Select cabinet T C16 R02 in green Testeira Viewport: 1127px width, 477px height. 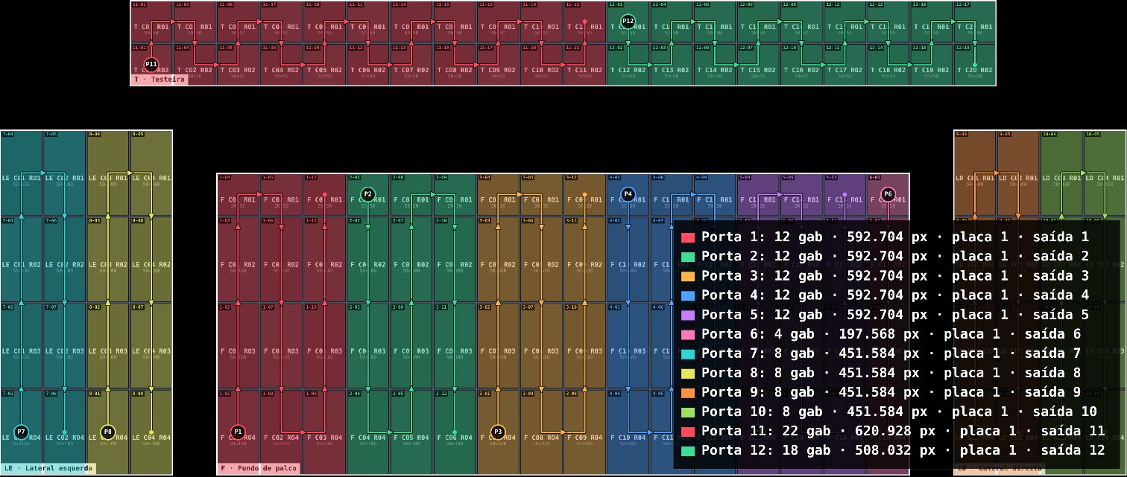(801, 65)
